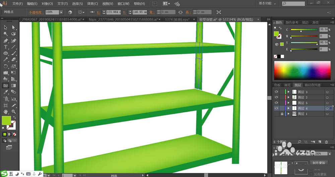Expand 图层 4 disclosure triangle
Viewport: 335px width, 177px height.
[288, 108]
